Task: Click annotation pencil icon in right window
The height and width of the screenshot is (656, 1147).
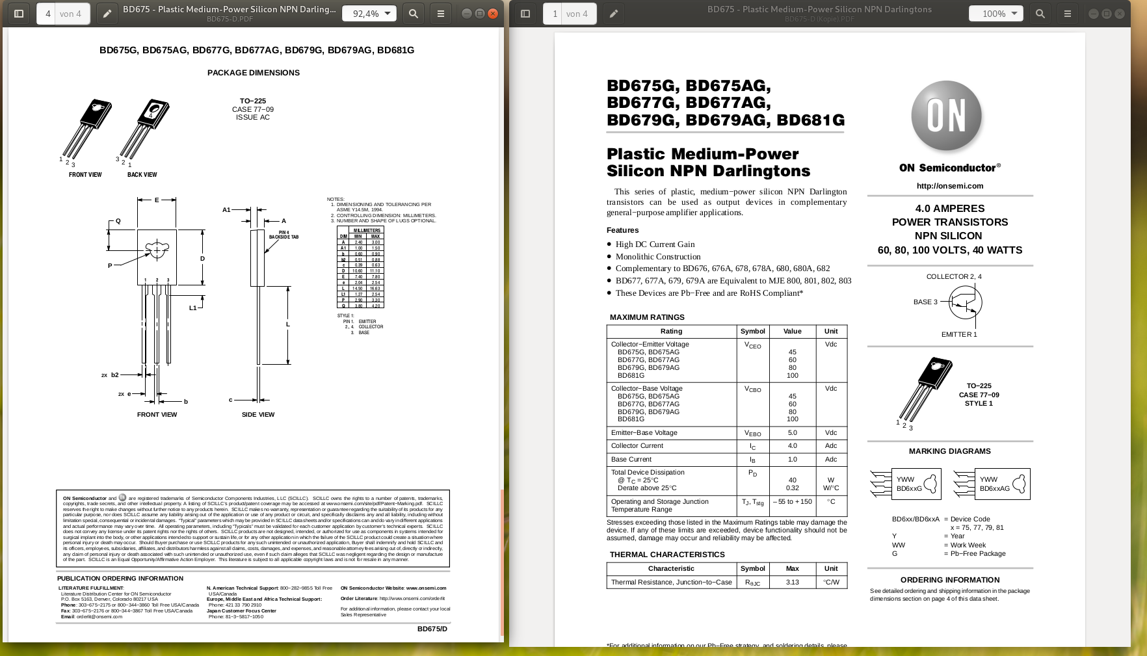Action: click(613, 14)
